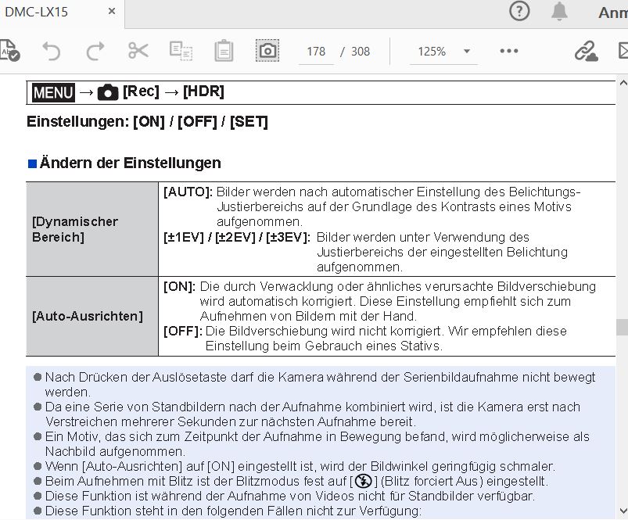Image resolution: width=628 pixels, height=520 pixels.
Task: Click the flash-off symbol in the Blitz note
Action: click(364, 481)
